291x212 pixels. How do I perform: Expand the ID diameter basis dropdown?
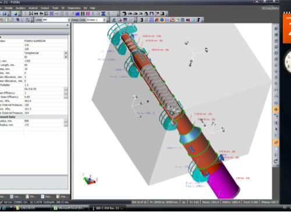[x=66, y=57]
